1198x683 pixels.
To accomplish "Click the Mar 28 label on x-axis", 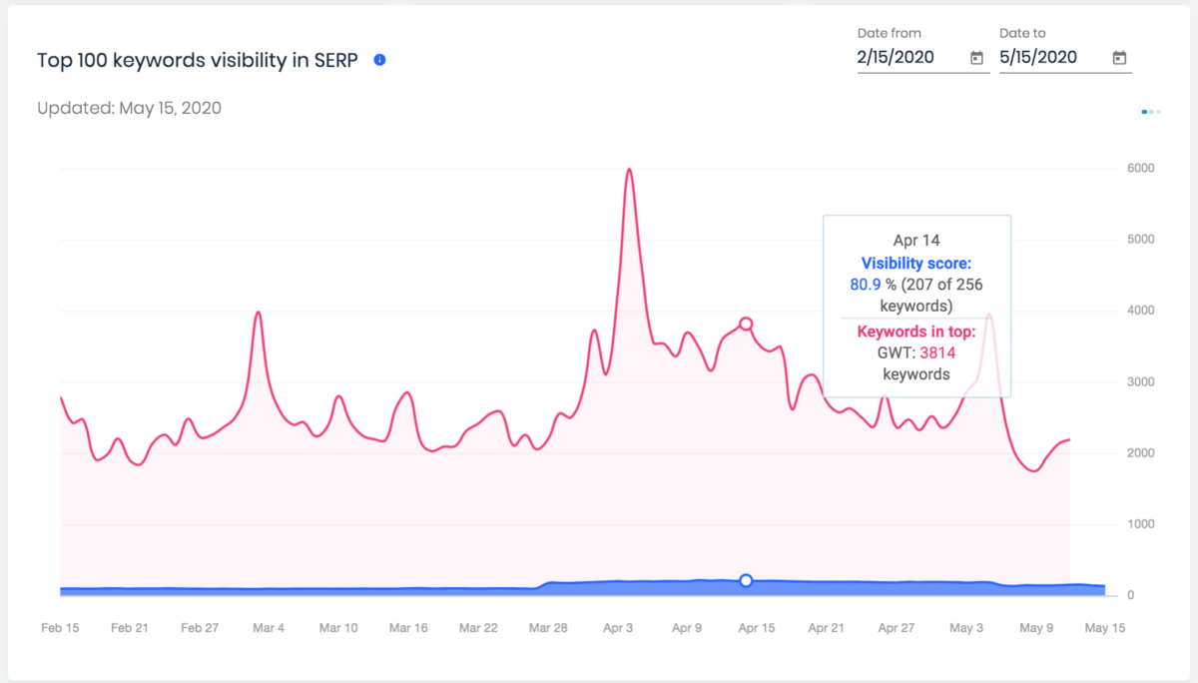I will (x=548, y=628).
